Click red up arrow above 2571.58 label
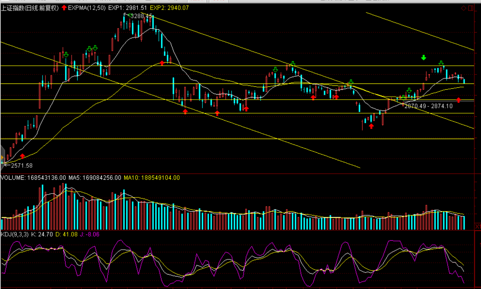Screen dimensions: 481x289 coord(22,156)
